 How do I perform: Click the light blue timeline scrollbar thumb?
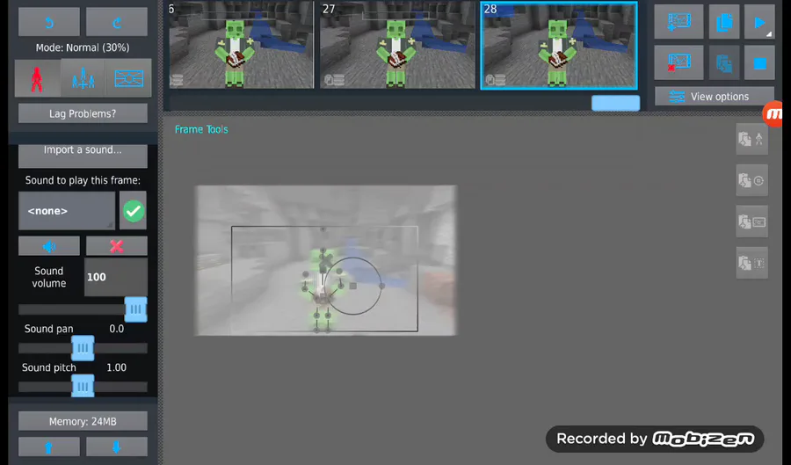tap(615, 103)
